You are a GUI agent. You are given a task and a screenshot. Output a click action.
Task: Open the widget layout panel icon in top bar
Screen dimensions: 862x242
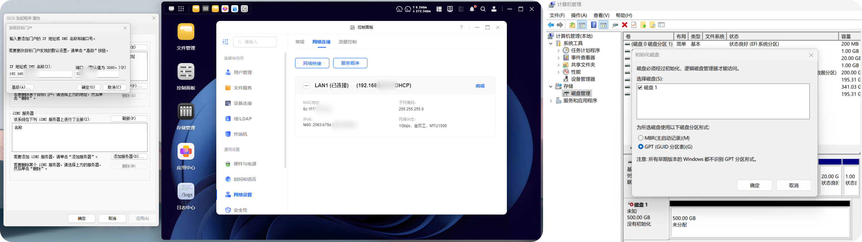[x=439, y=9]
